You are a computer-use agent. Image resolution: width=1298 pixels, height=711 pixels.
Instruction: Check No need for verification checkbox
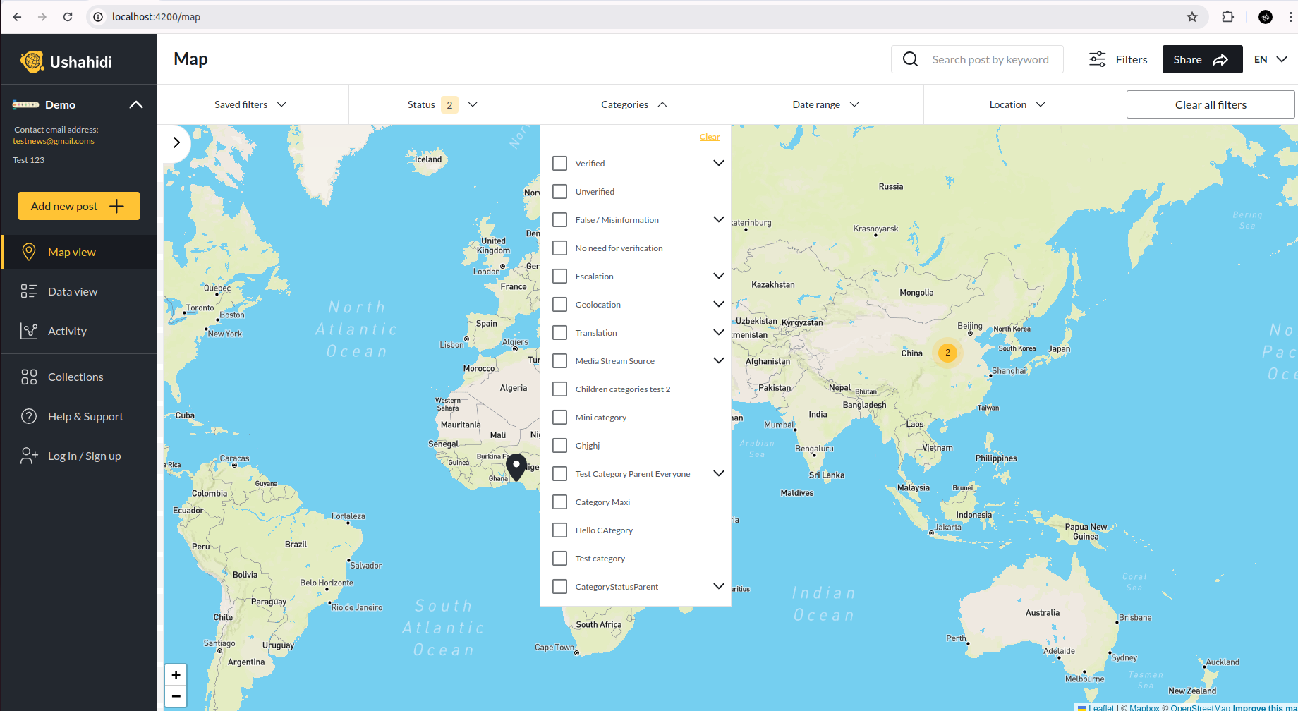pyautogui.click(x=560, y=248)
